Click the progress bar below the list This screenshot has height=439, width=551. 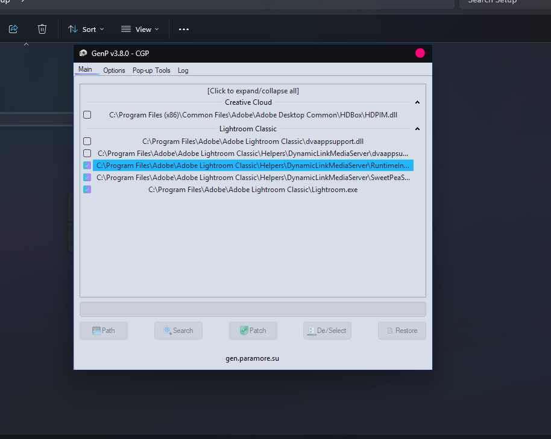(x=253, y=309)
